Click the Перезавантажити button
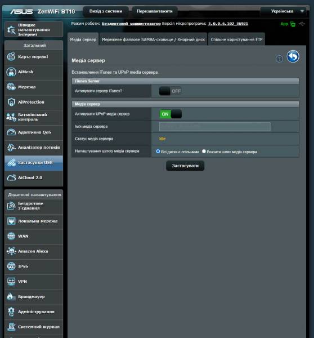Viewport: 314px width, 338px height. click(155, 11)
